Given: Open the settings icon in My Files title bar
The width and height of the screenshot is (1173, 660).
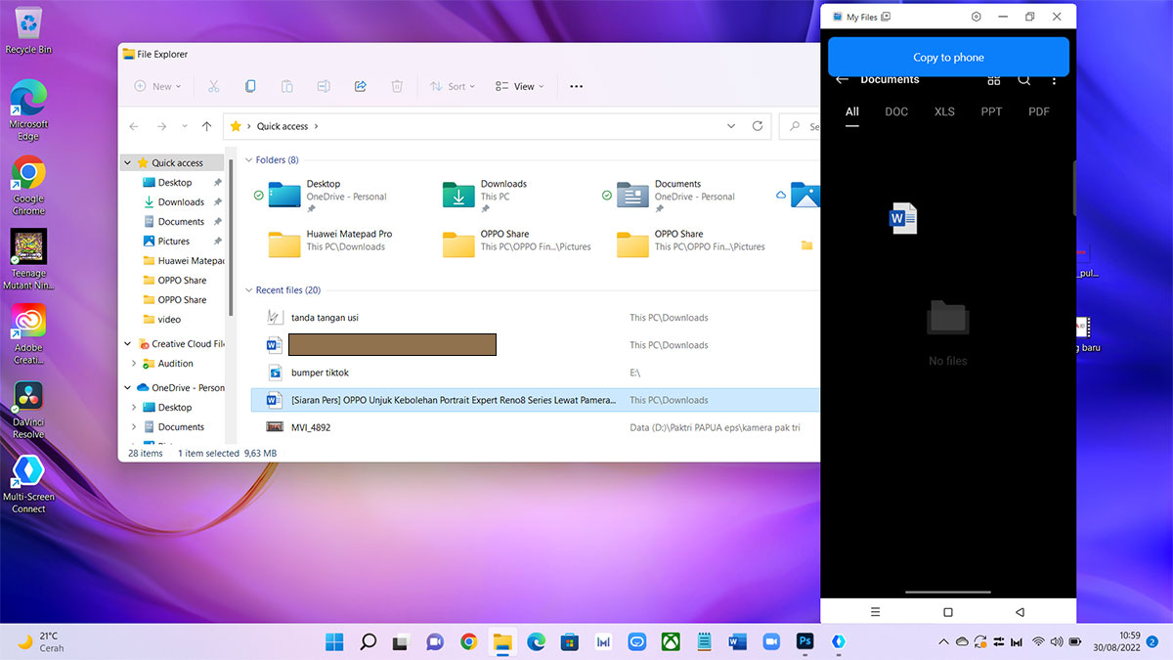Looking at the screenshot, I should [x=976, y=17].
